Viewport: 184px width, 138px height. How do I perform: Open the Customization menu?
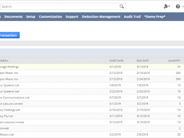(51, 17)
